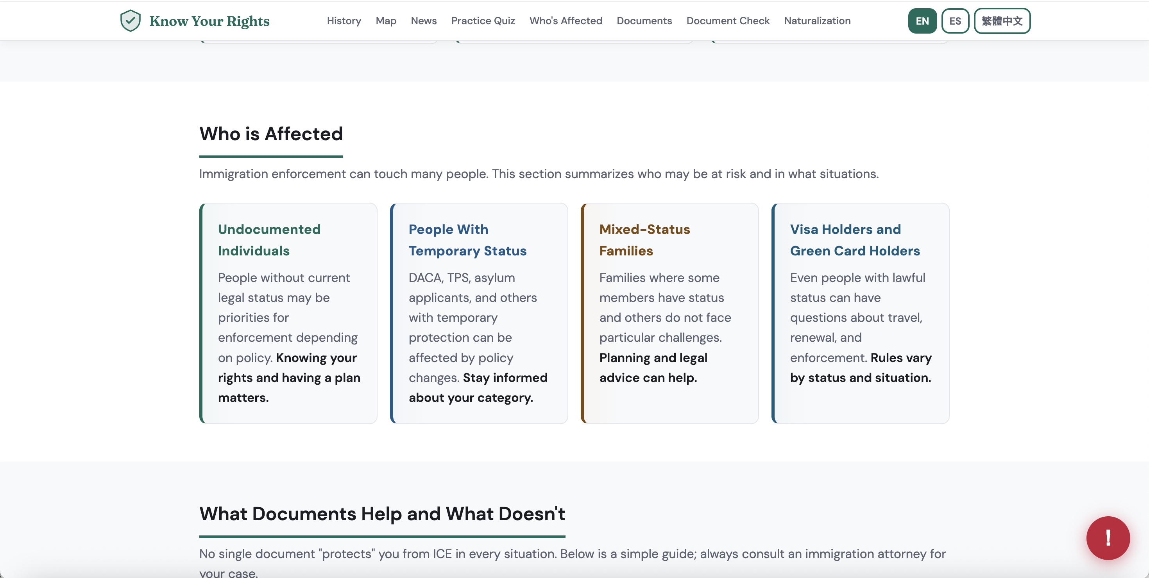This screenshot has width=1149, height=578.
Task: Click the shield logo icon
Action: click(x=130, y=20)
